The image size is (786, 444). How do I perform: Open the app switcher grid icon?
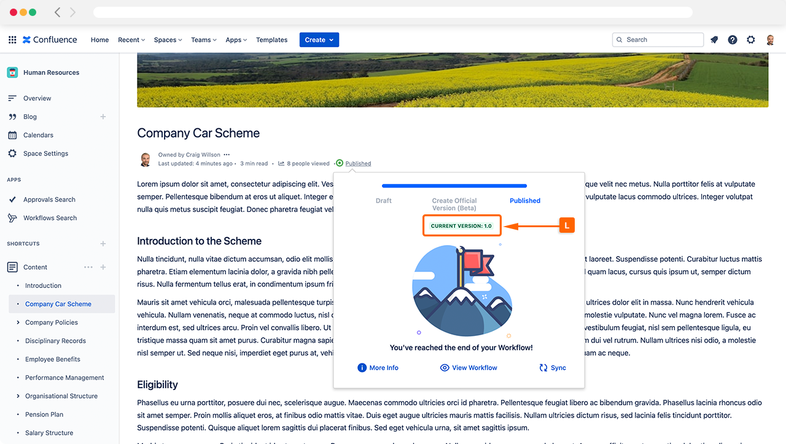pyautogui.click(x=12, y=40)
